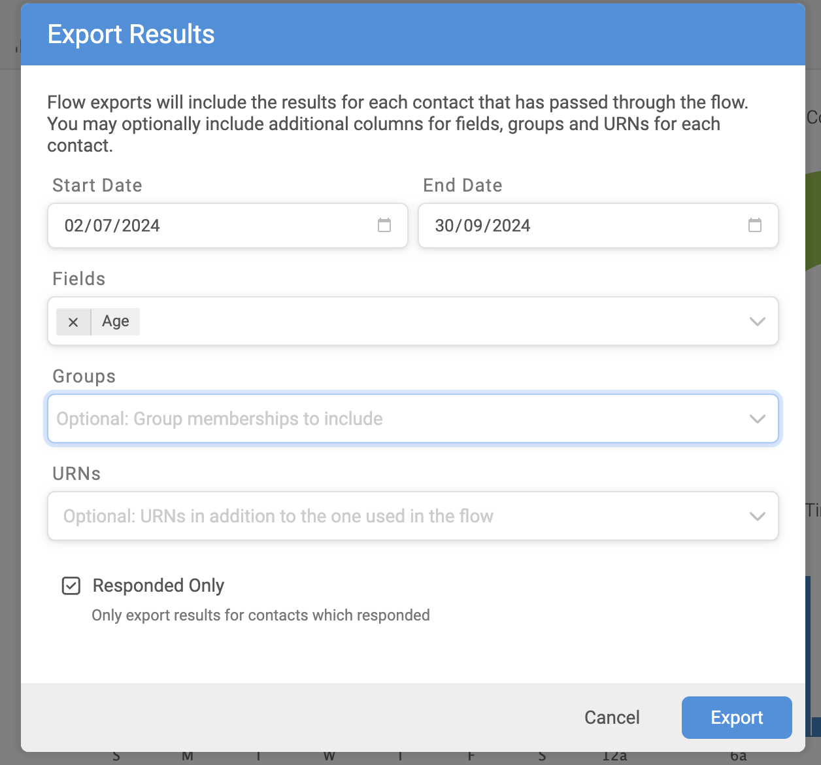The width and height of the screenshot is (821, 765).
Task: Focus the Groups memberships placeholder text
Action: (x=220, y=419)
